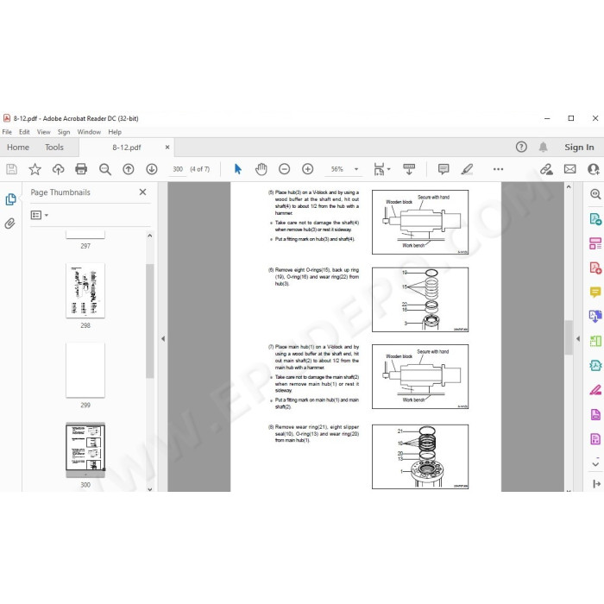Click the thumbnails scroll up arrow

tap(150, 236)
